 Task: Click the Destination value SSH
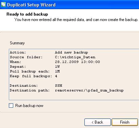[59, 86]
